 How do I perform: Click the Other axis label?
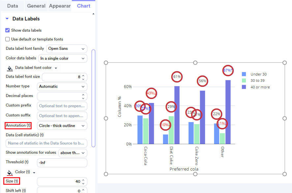pyautogui.click(x=222, y=152)
